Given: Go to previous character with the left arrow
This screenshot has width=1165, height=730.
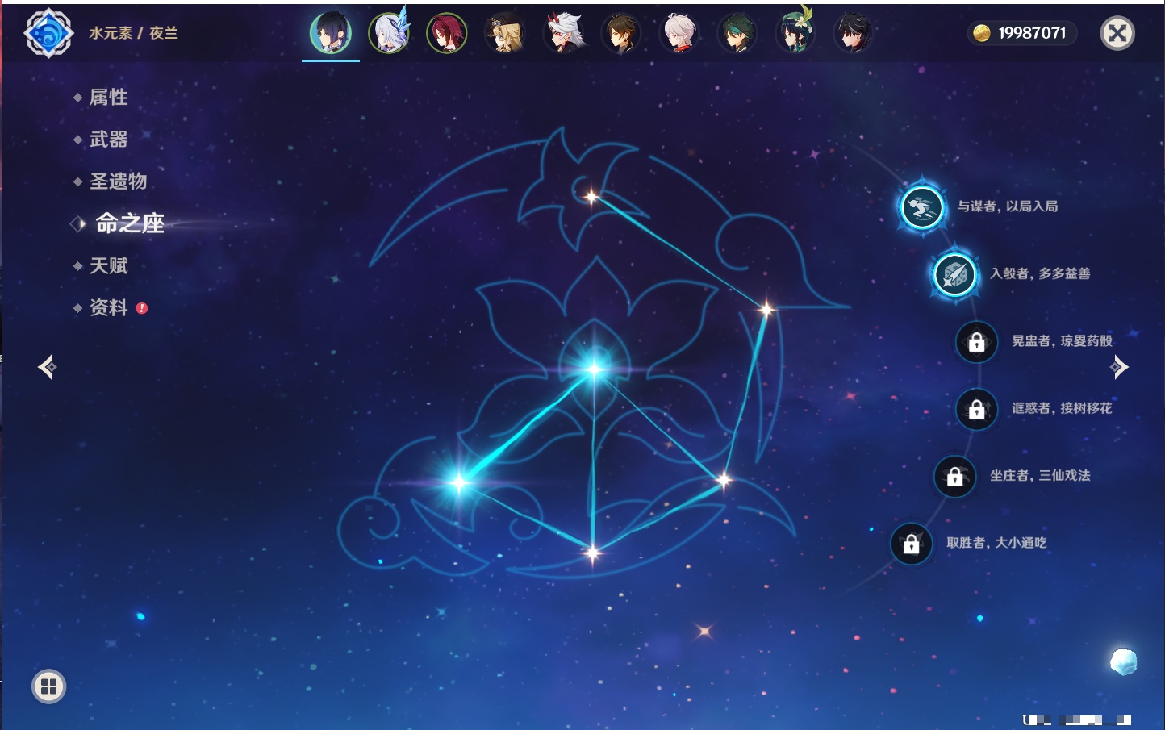Looking at the screenshot, I should pos(47,367).
